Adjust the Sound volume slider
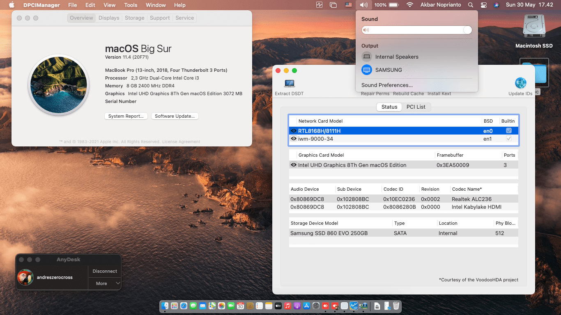Image resolution: width=561 pixels, height=315 pixels. coord(416,30)
